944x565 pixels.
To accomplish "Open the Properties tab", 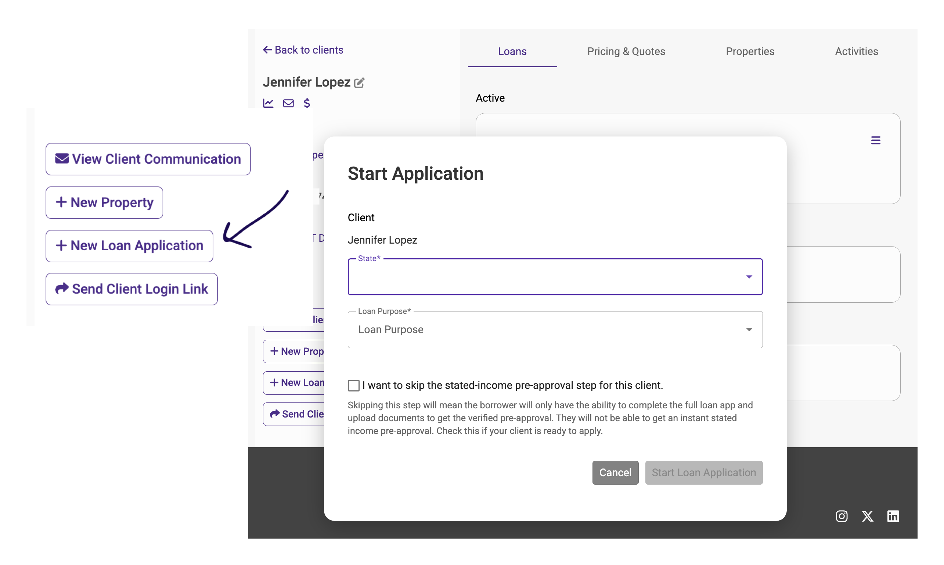I will 750,51.
